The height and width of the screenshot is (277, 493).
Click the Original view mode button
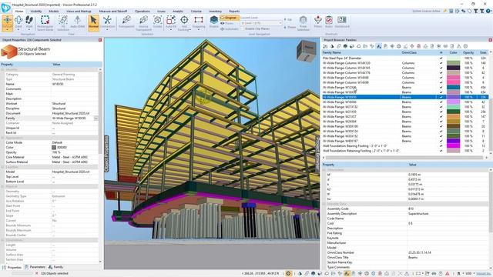click(x=230, y=18)
